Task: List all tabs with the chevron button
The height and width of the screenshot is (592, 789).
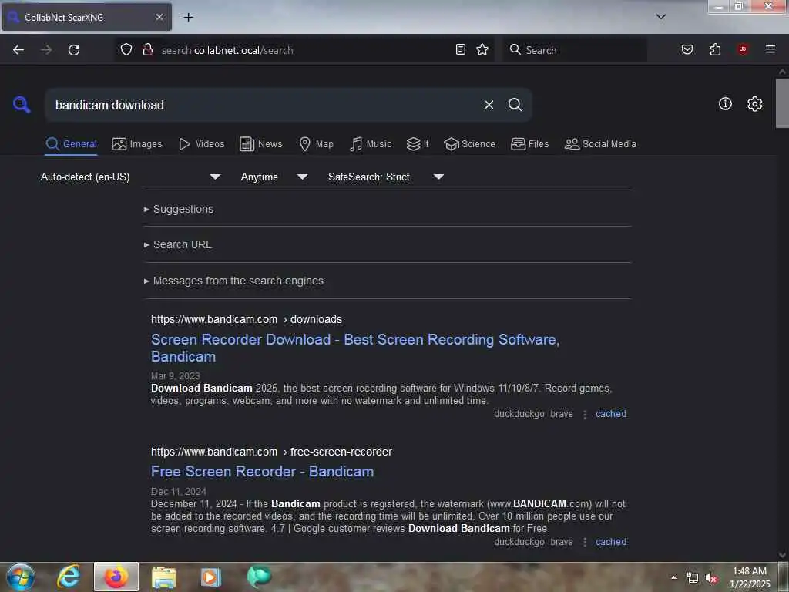Action: [661, 17]
